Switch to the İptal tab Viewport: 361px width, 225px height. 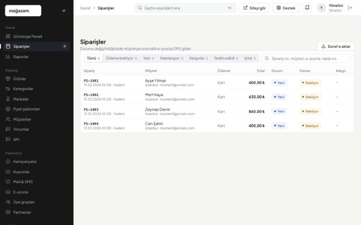tap(250, 58)
